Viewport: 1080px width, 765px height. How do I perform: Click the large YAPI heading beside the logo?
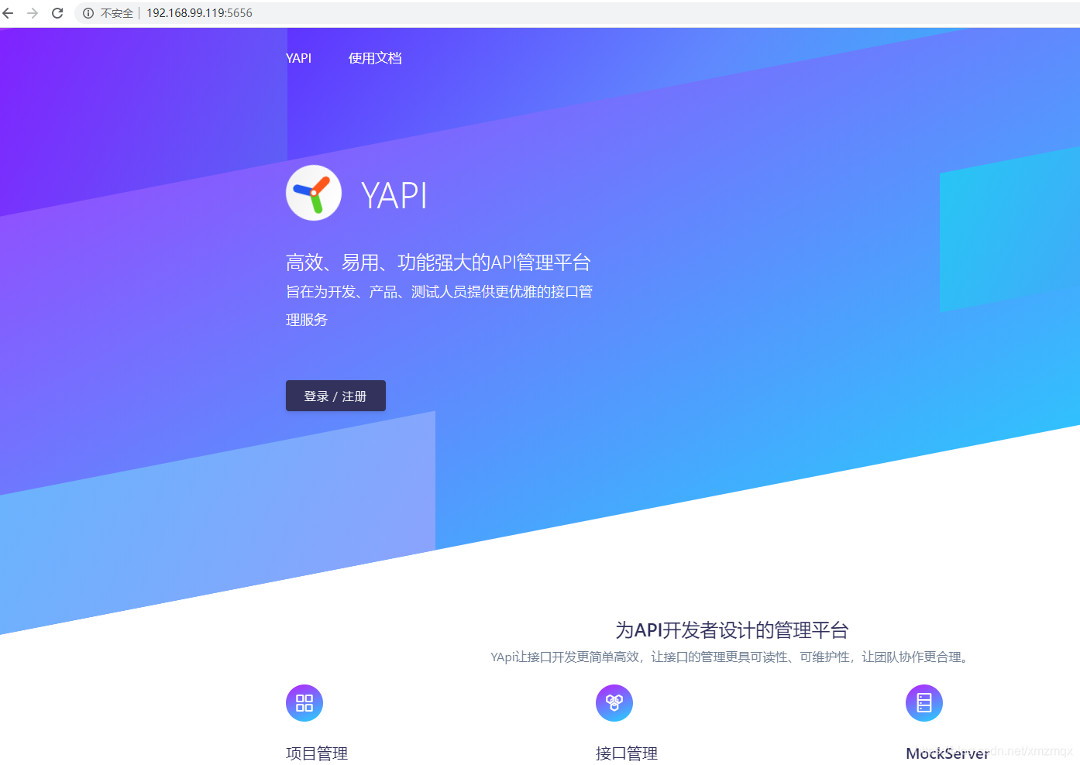(394, 196)
